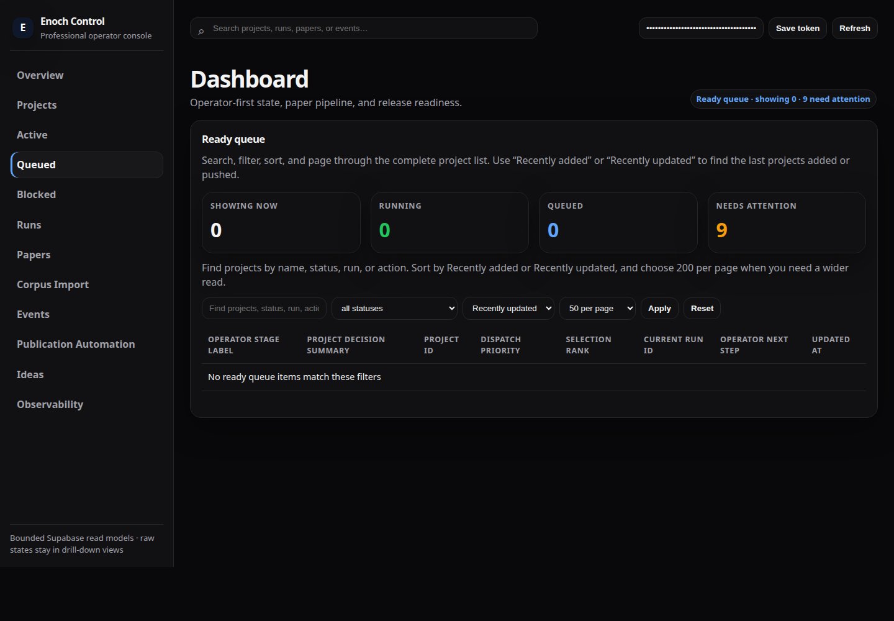Screen dimensions: 894x621
Task: Click the "Bounded Supabase read models" footer note
Action: click(82, 544)
